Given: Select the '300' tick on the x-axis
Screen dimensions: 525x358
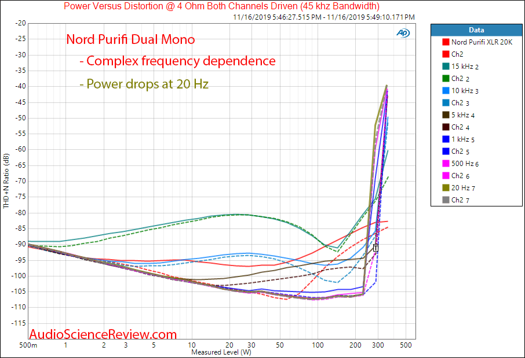Looking at the screenshot, I should [x=378, y=345].
